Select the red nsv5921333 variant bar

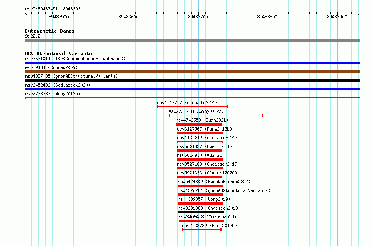point(200,177)
